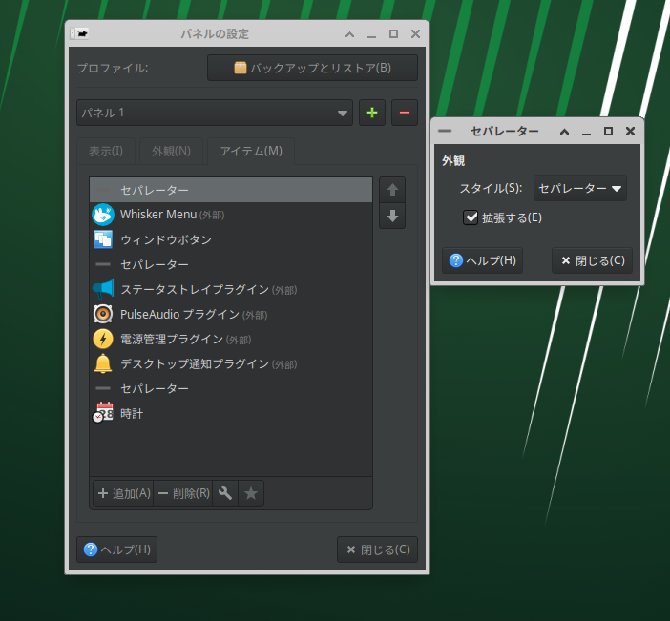Click バックアップとリストア(B) button

(x=312, y=68)
